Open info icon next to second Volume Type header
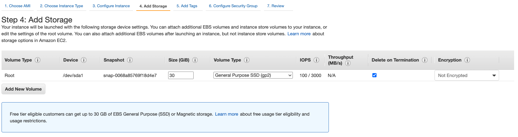The width and height of the screenshot is (518, 137). (x=247, y=60)
